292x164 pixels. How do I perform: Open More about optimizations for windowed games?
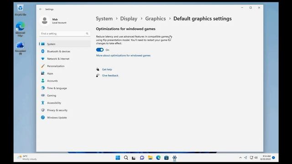click(123, 56)
